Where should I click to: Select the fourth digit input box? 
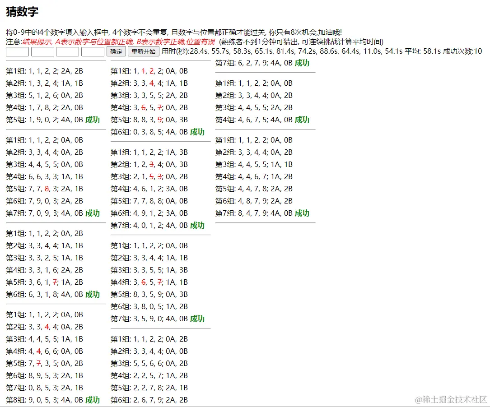tap(93, 51)
